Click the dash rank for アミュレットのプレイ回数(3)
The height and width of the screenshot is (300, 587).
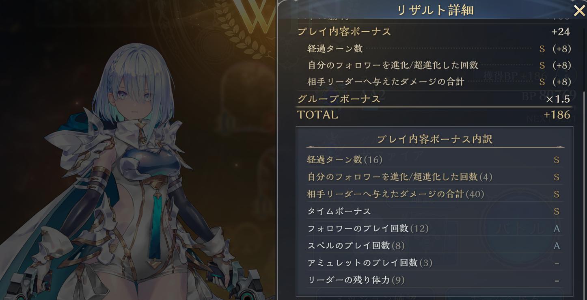[x=557, y=263]
